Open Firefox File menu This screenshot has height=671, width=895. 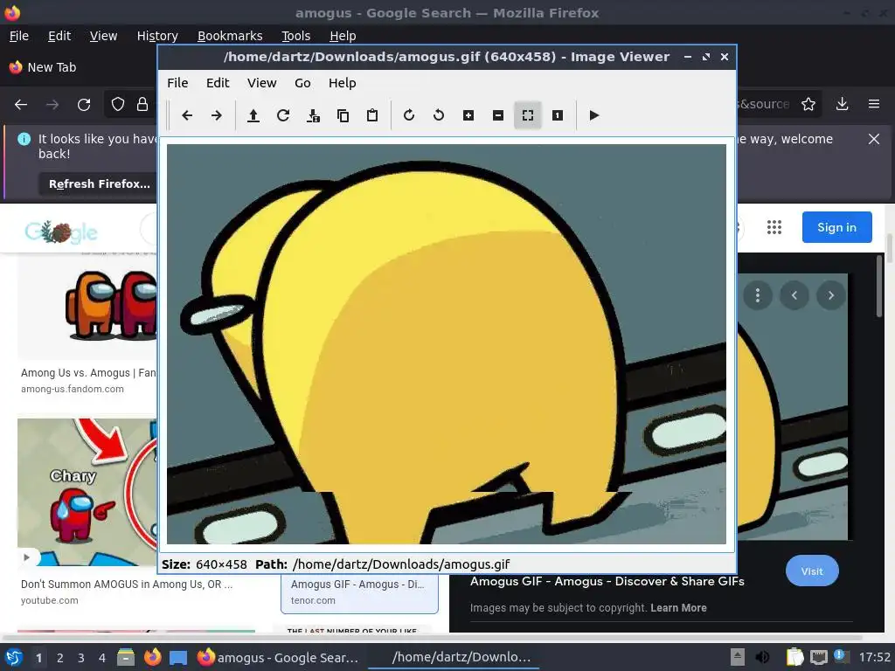19,36
